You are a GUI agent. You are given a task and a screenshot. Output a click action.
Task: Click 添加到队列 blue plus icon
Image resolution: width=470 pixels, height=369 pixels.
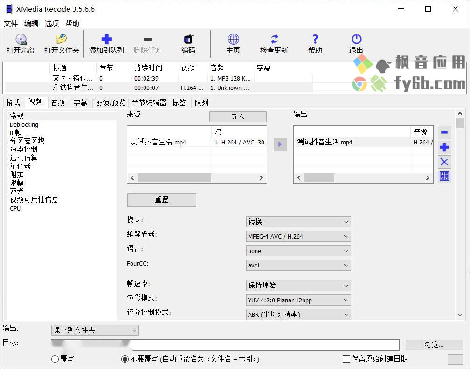coord(106,39)
